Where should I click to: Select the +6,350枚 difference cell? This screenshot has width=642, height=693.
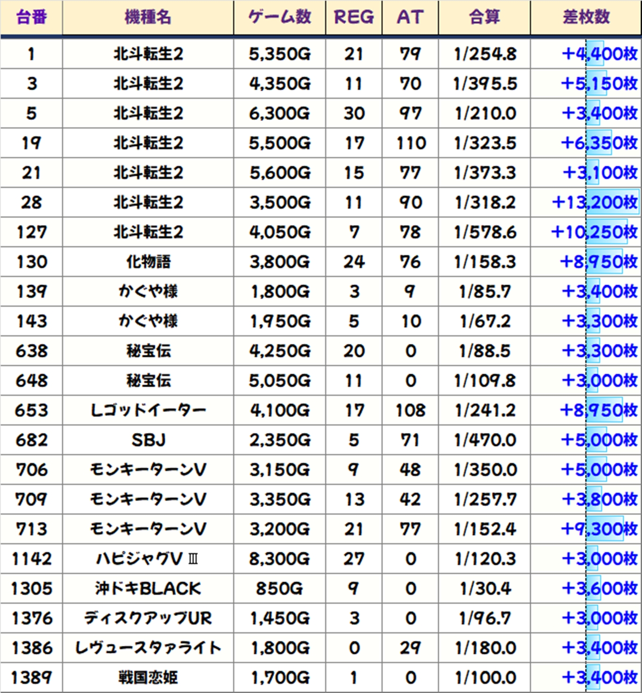599,143
